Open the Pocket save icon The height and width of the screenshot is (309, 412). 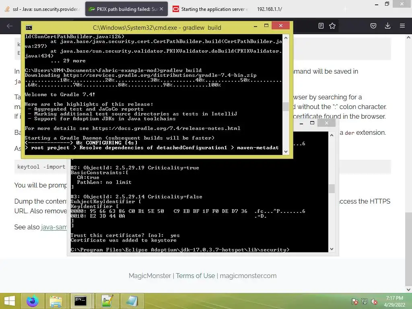point(373,26)
